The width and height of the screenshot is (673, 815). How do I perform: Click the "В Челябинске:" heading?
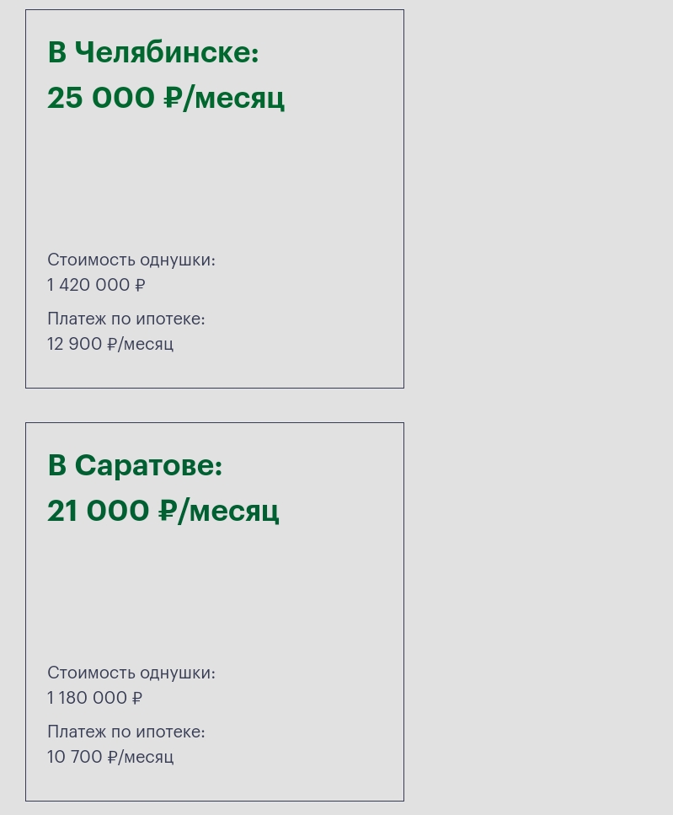[x=152, y=52]
